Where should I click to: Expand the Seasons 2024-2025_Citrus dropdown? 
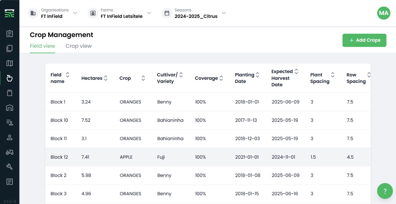coord(224,13)
